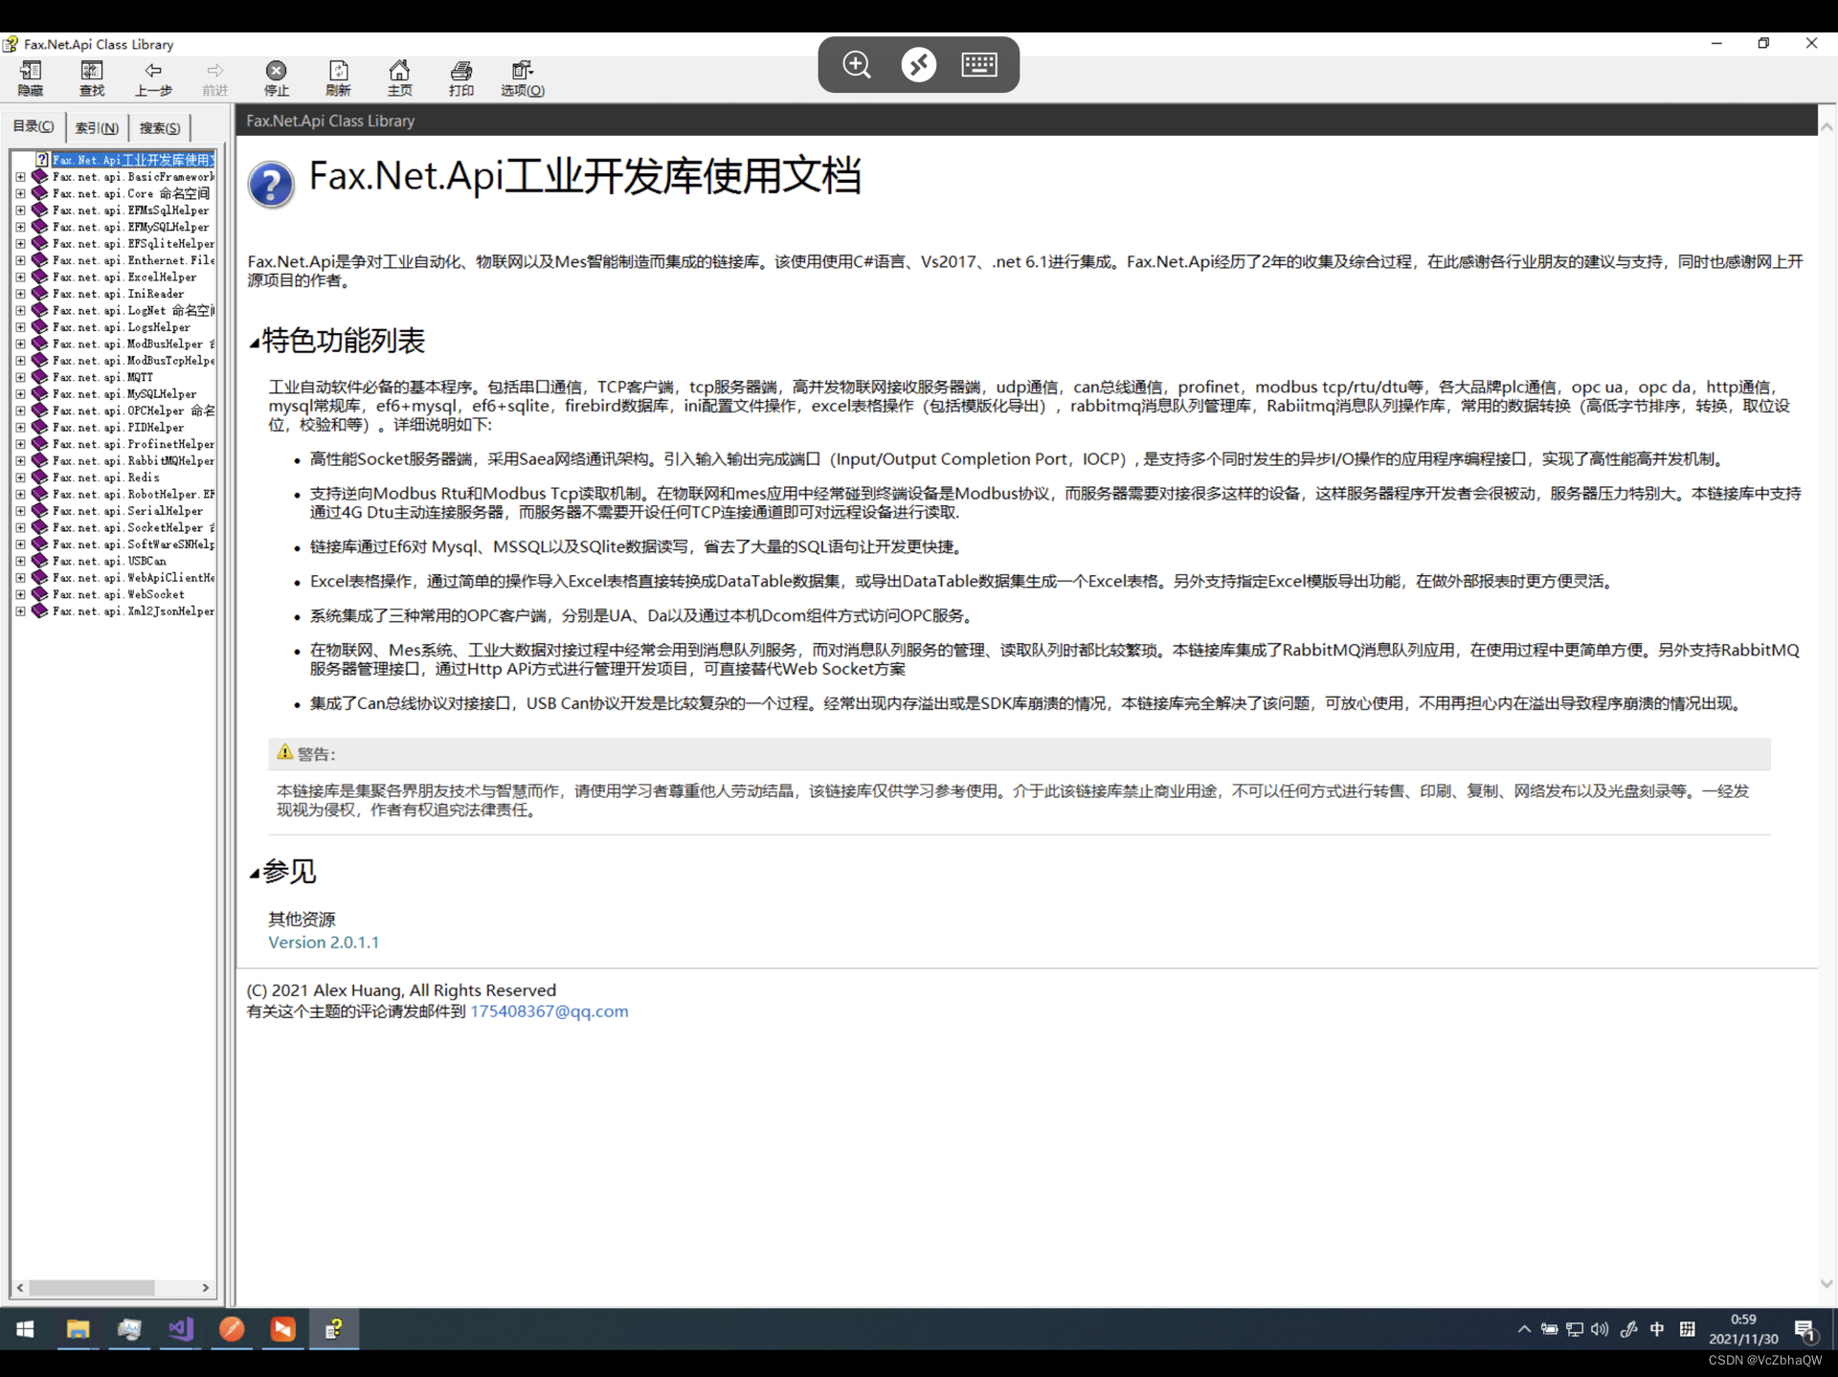
Task: Click the 175408367@qq.com email link
Action: tap(549, 1011)
